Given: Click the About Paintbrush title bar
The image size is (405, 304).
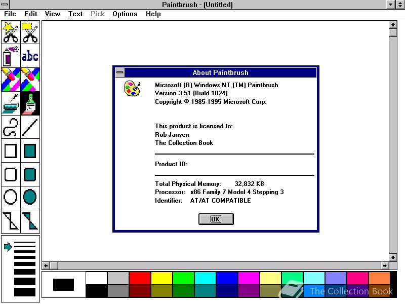Looking at the screenshot, I should coord(220,72).
